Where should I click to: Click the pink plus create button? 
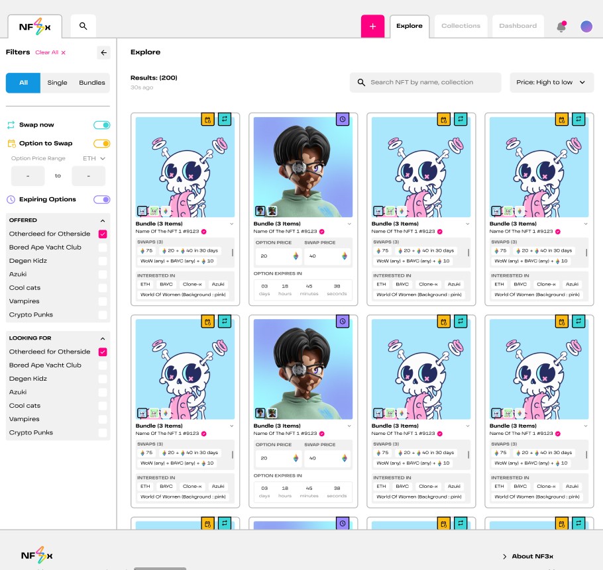[x=372, y=26]
